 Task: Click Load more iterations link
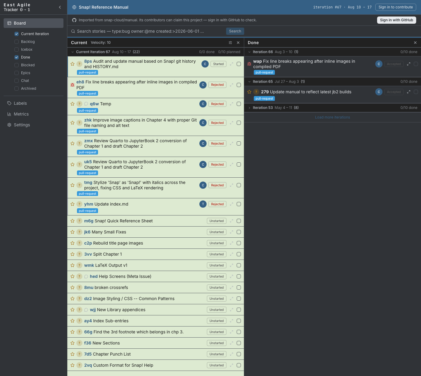333,117
